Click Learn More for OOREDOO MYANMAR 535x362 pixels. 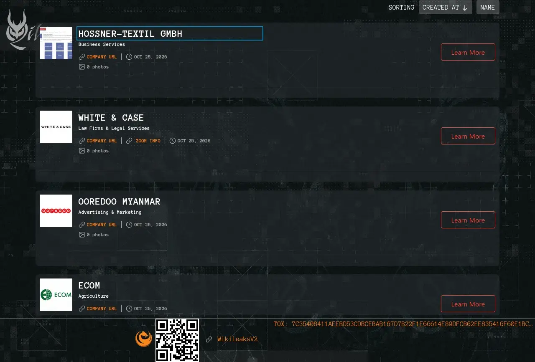[468, 220]
